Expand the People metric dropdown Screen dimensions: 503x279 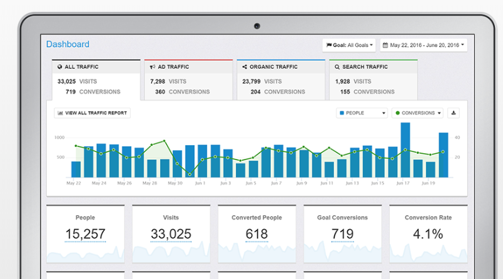(362, 113)
